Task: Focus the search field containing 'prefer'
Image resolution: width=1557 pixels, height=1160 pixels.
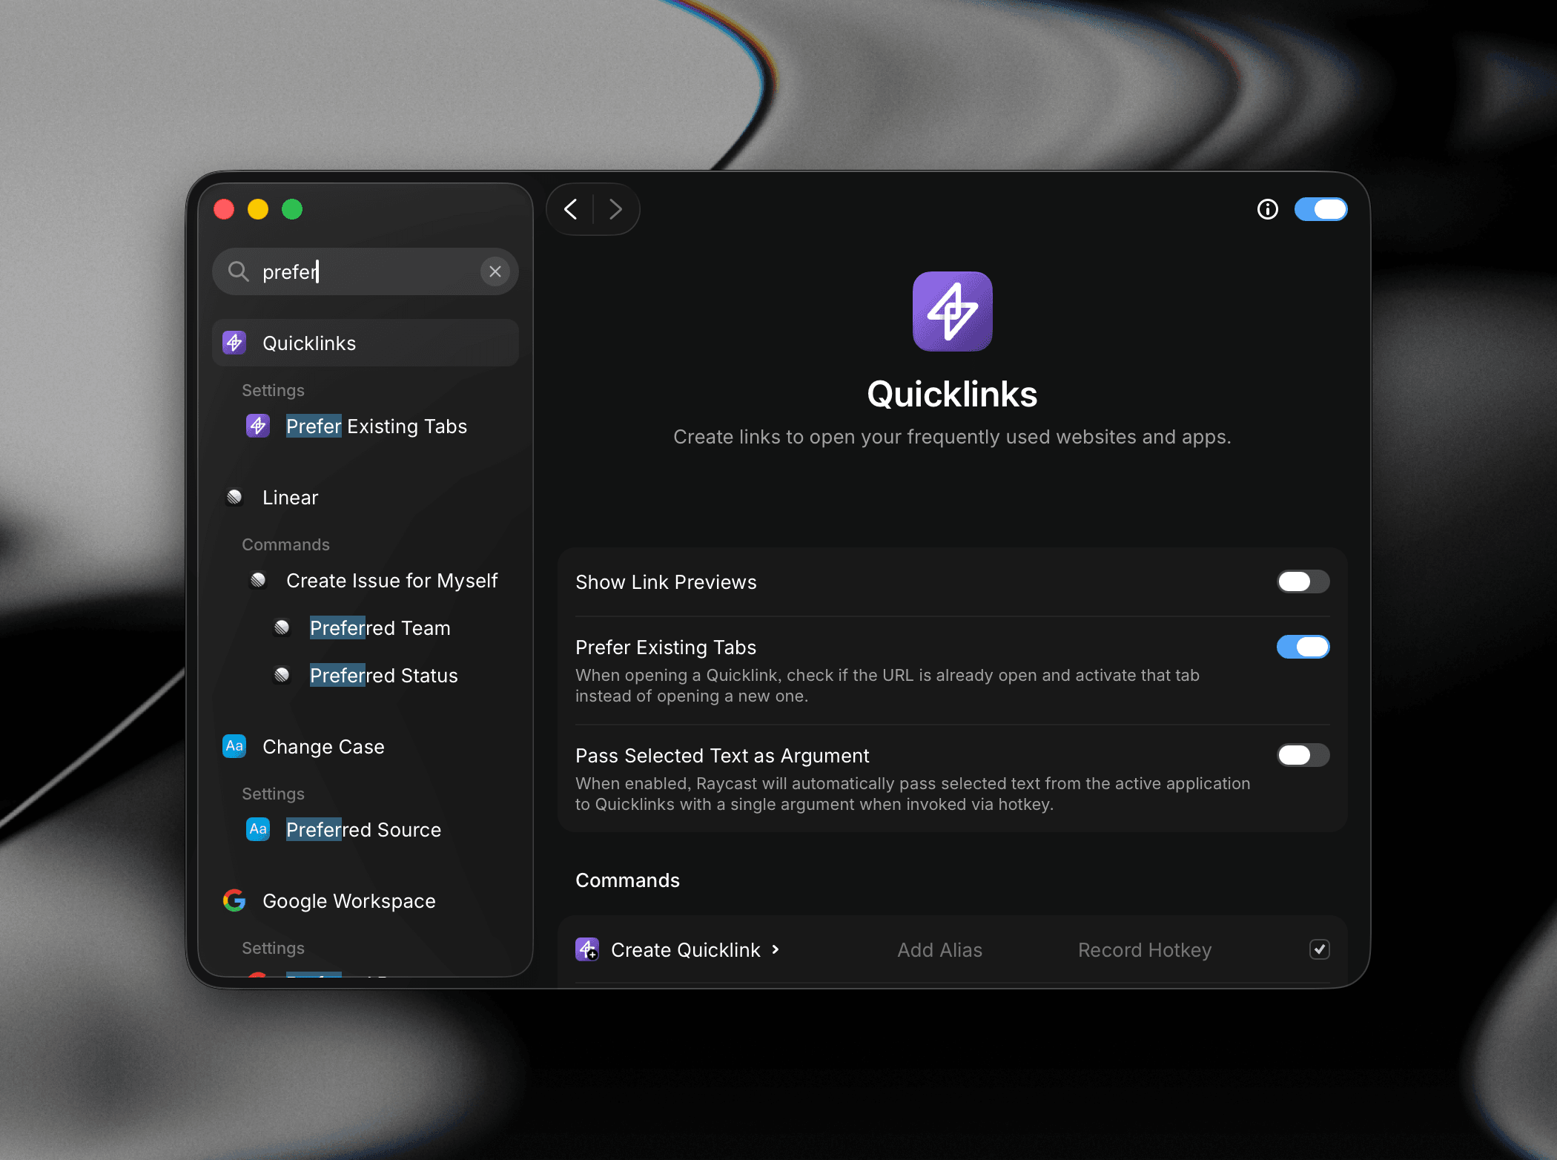Action: (365, 271)
